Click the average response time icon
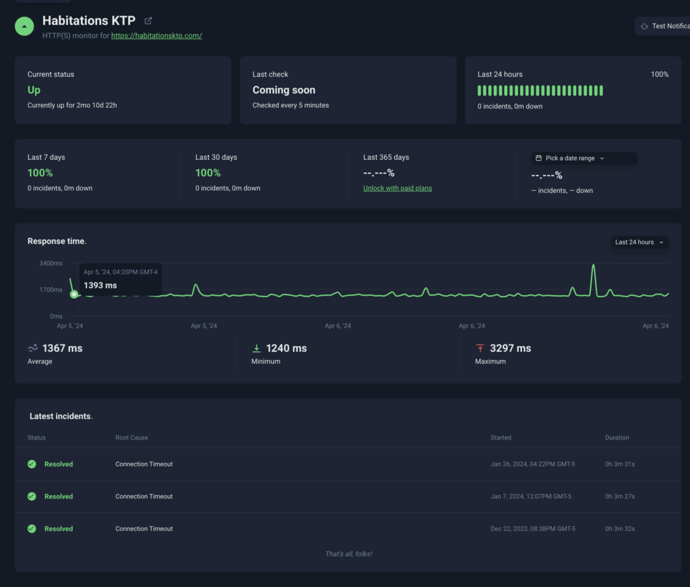Screen dimensions: 690x587 coord(32,348)
